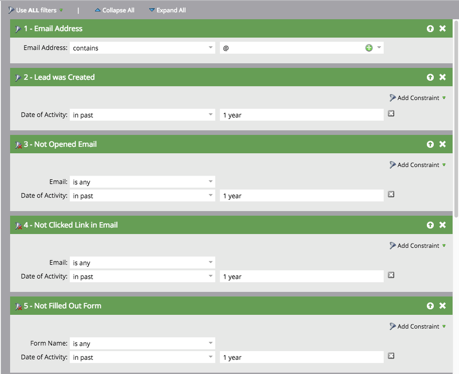Click the '1 year' field in Not Clicked Link
Image resolution: width=459 pixels, height=374 pixels.
301,277
